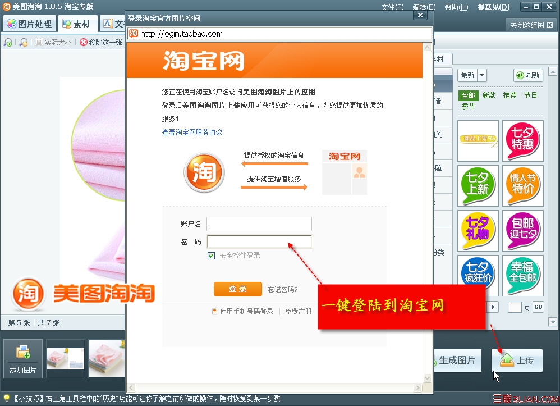Close the Taobao login dialog
This screenshot has height=406, width=560.
coord(420,15)
